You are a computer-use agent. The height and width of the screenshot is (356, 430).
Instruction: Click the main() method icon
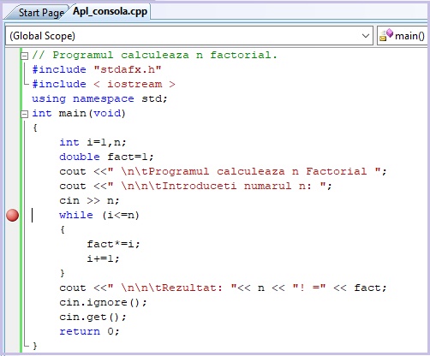[x=386, y=35]
